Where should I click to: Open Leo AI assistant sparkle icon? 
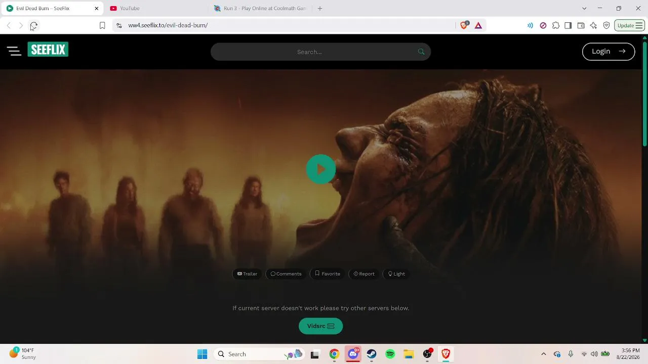[x=593, y=25]
